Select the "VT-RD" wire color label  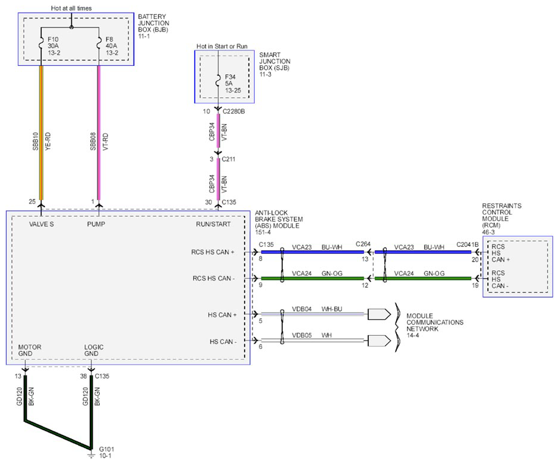[x=106, y=141]
